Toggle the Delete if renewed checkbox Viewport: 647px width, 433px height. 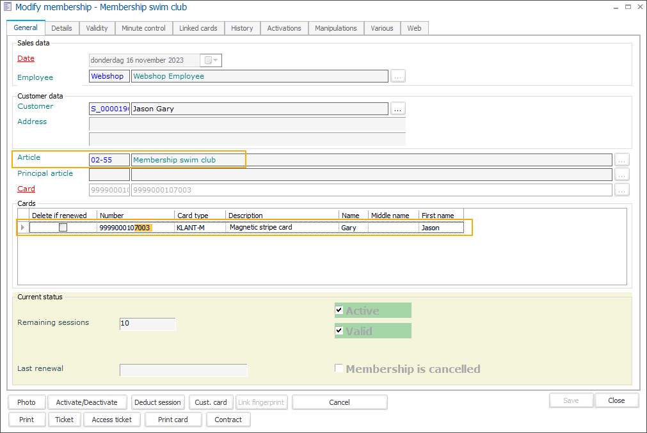(63, 228)
